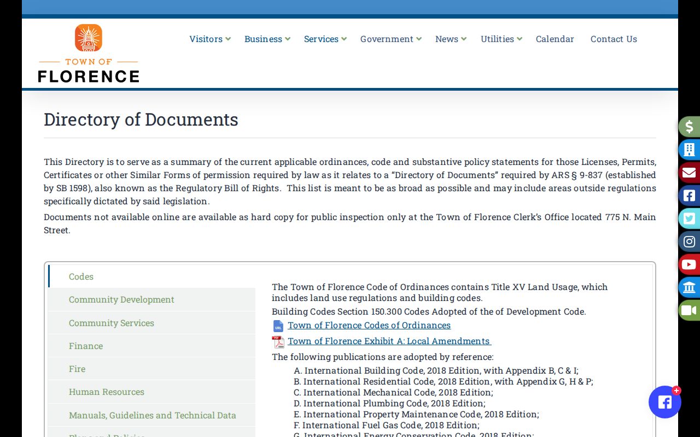The width and height of the screenshot is (700, 437).
Task: Expand the News dropdown menu
Action: pyautogui.click(x=451, y=39)
